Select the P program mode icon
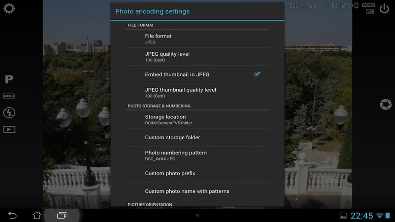 [x=9, y=79]
